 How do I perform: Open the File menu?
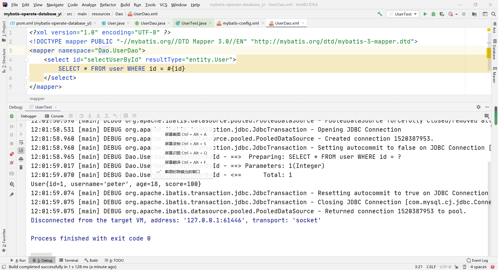(15, 5)
